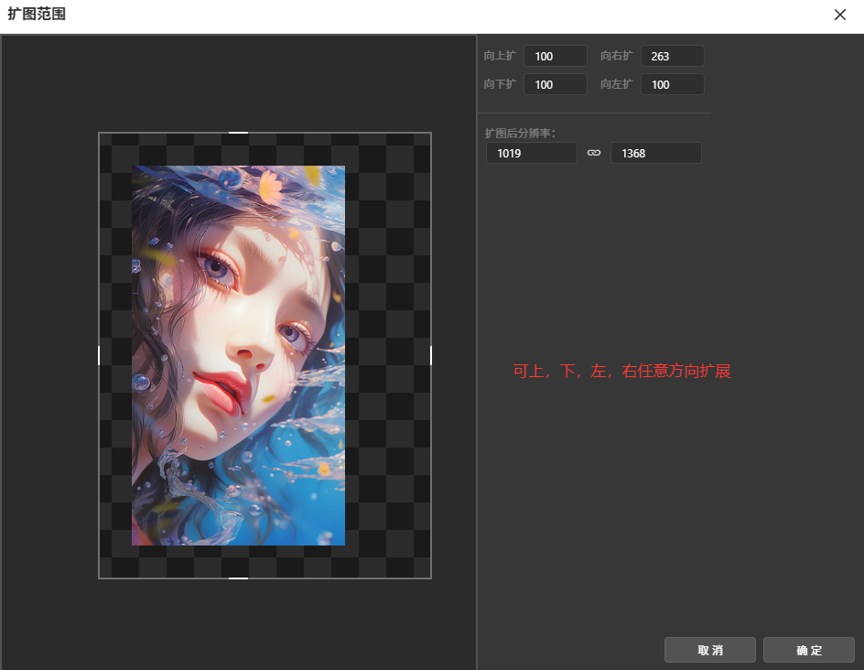Click the left edge expansion handle
Image resolution: width=864 pixels, height=670 pixels.
tap(99, 355)
